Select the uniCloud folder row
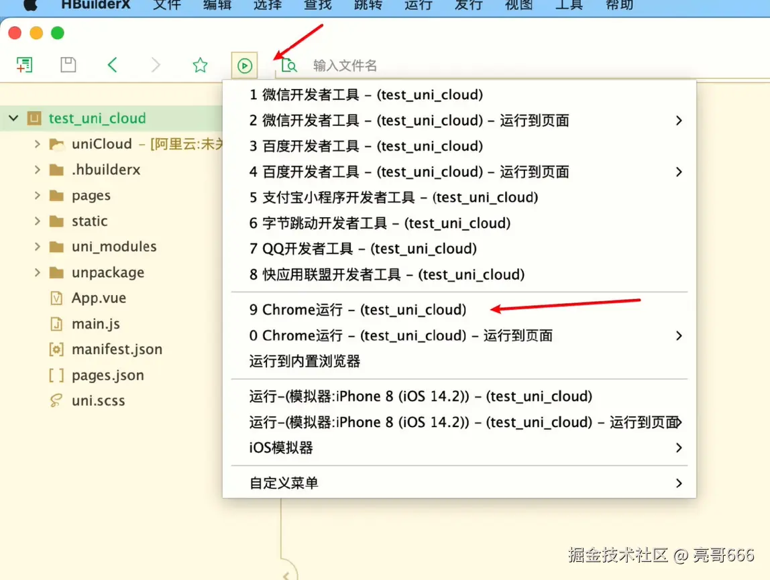Image resolution: width=770 pixels, height=580 pixels. click(111, 144)
